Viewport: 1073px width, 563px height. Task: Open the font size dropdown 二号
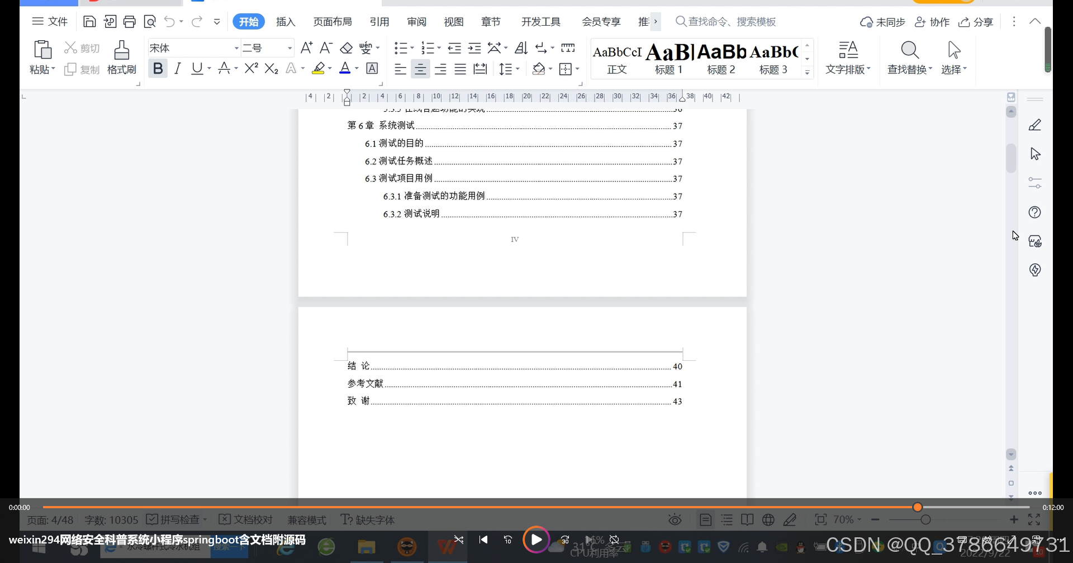pos(290,48)
